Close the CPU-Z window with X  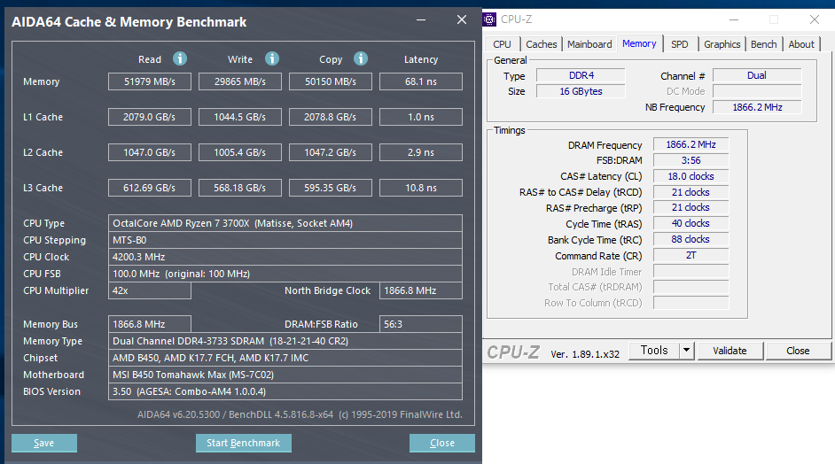click(x=815, y=19)
